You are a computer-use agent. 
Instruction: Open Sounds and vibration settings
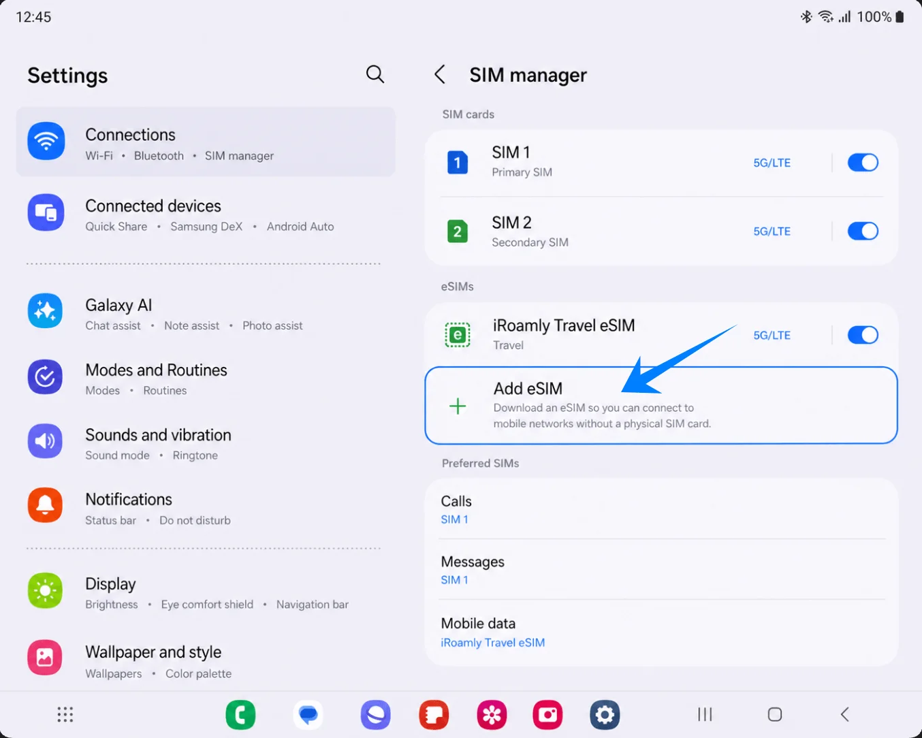click(206, 442)
